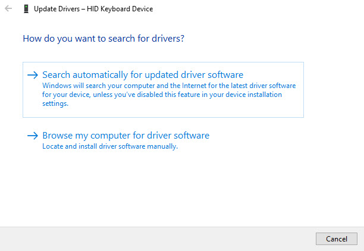Click the Cancel button
This screenshot has height=251, width=364.
point(337,239)
